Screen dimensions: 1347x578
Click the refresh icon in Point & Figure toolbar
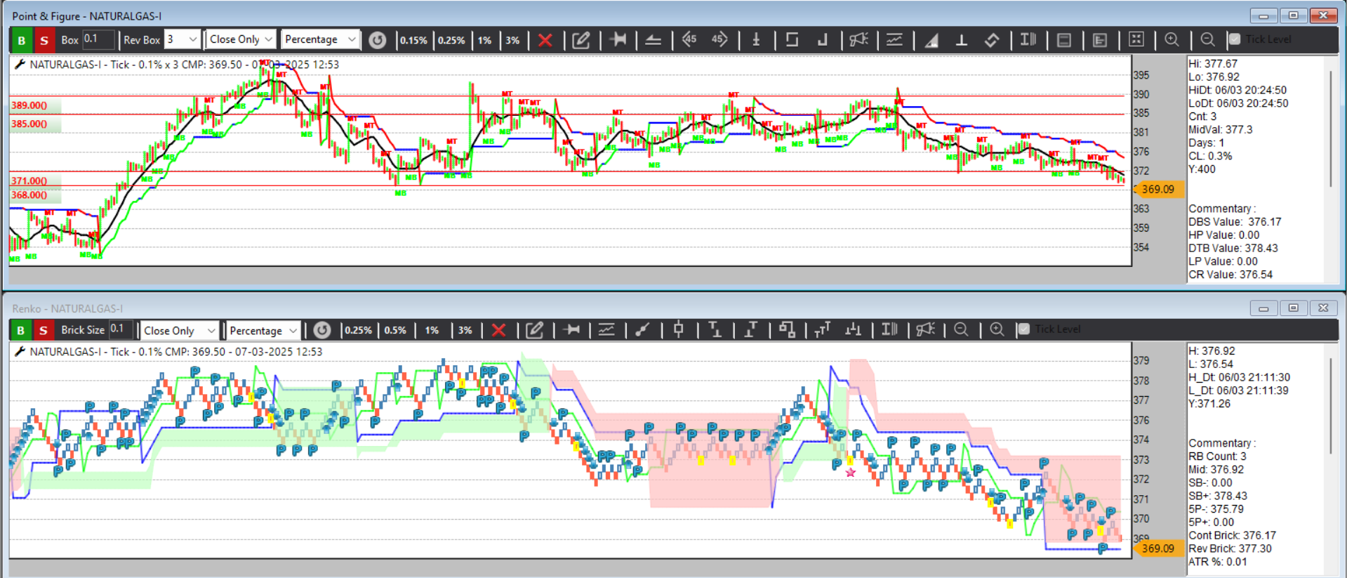coord(377,40)
